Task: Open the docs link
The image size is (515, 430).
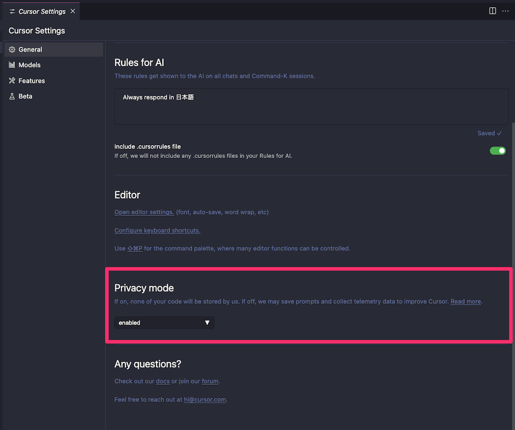Action: pos(162,381)
